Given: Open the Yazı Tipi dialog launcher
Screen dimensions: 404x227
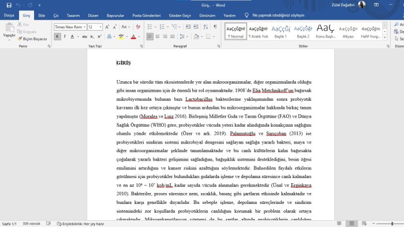Looking at the screenshot, I should pos(141,46).
